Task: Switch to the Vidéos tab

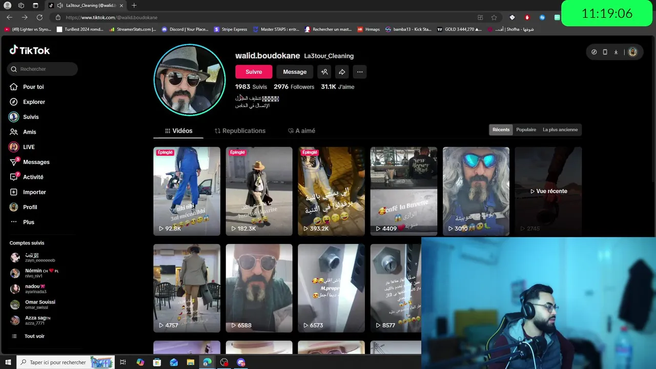Action: [178, 131]
